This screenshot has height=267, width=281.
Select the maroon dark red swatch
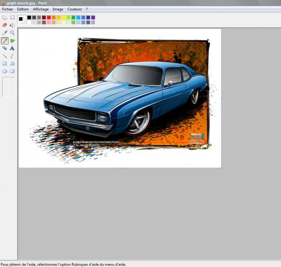point(44,18)
